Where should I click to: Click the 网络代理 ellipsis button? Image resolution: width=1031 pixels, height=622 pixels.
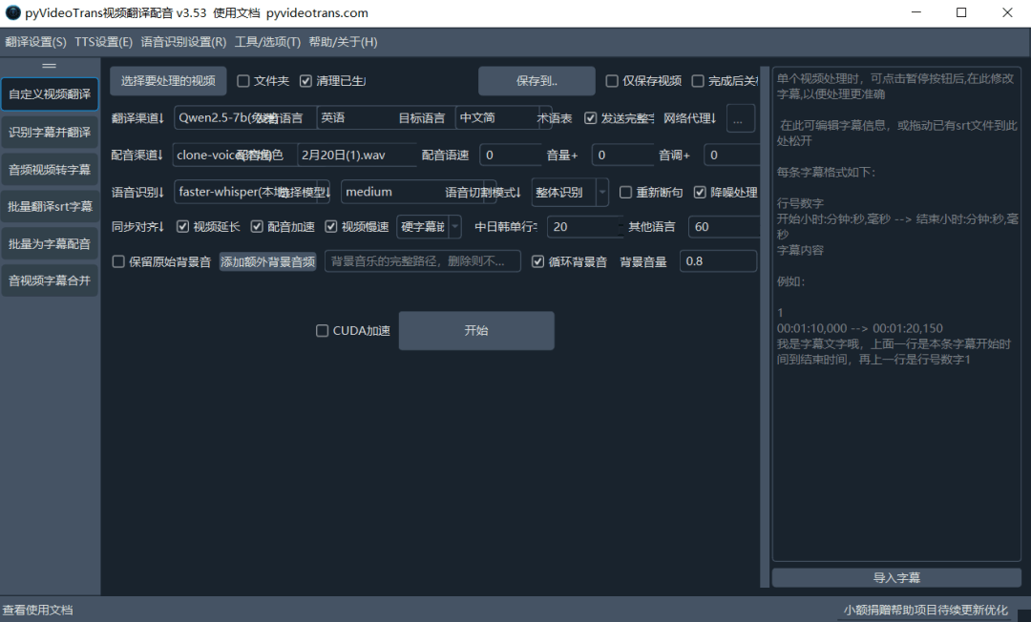pyautogui.click(x=740, y=119)
